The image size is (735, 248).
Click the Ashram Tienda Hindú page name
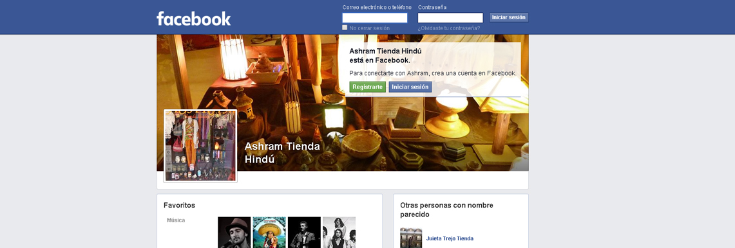coord(282,152)
